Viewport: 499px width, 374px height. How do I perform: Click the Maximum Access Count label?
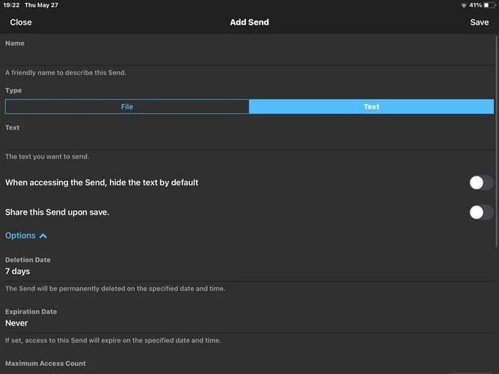click(46, 364)
